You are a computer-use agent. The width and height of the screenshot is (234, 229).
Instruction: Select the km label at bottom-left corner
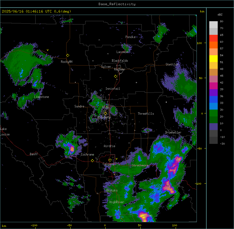pos(4,226)
